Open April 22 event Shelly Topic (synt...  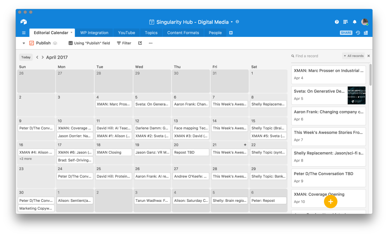(268, 153)
